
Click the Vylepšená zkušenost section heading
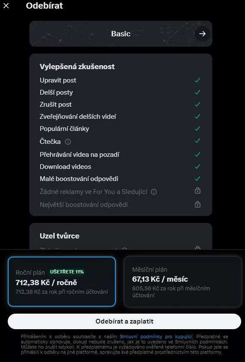pos(77,67)
